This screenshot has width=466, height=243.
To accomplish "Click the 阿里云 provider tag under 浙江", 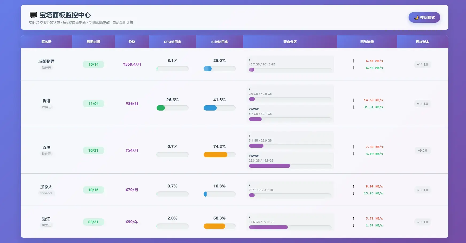I will click(46, 225).
